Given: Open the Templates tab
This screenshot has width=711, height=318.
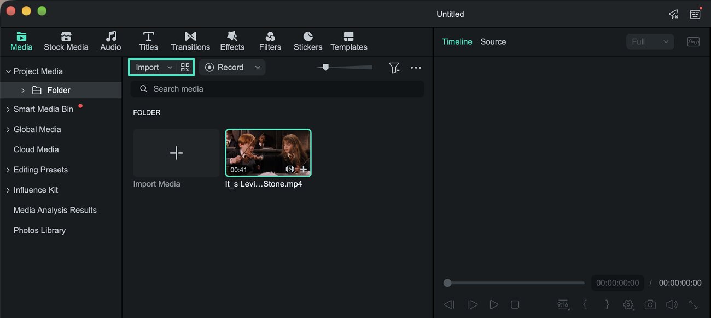Looking at the screenshot, I should pos(349,41).
